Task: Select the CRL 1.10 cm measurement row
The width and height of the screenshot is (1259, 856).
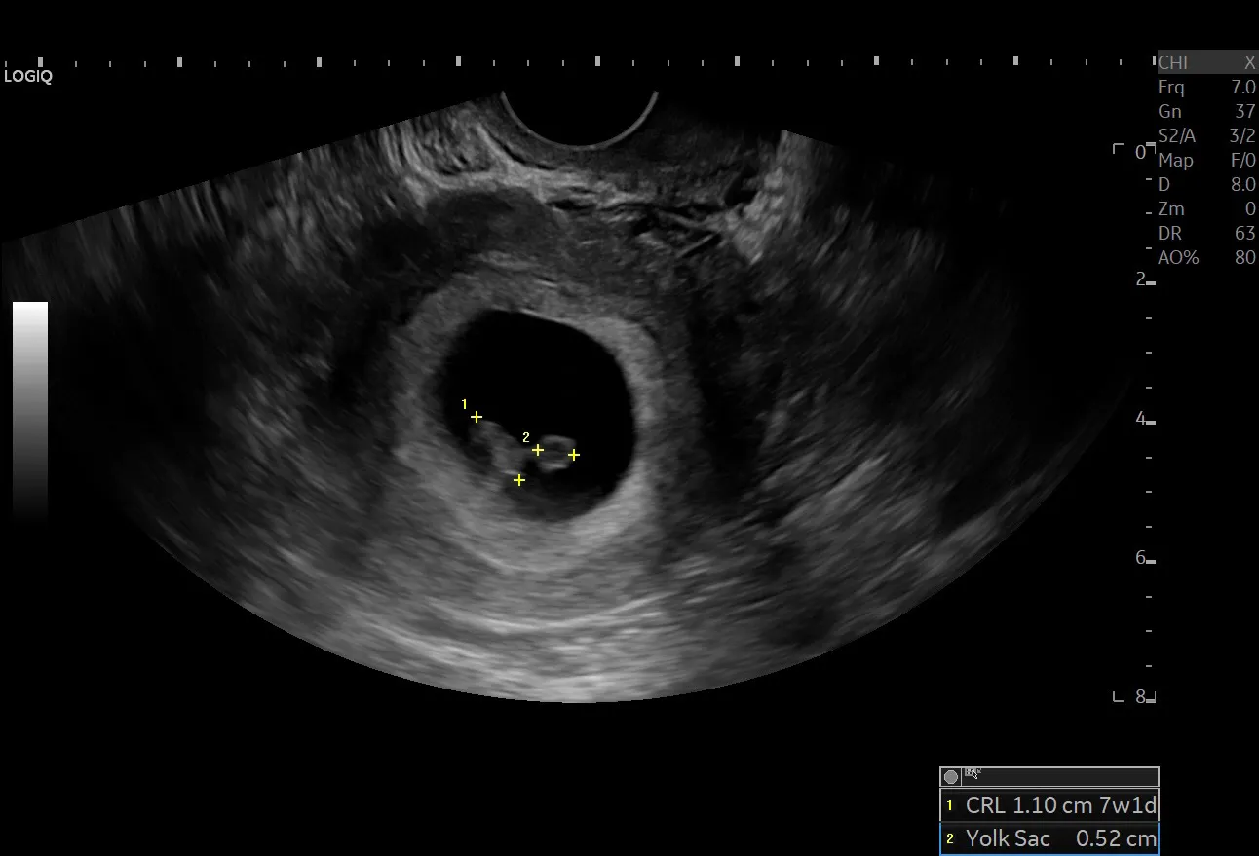Action: click(1049, 805)
